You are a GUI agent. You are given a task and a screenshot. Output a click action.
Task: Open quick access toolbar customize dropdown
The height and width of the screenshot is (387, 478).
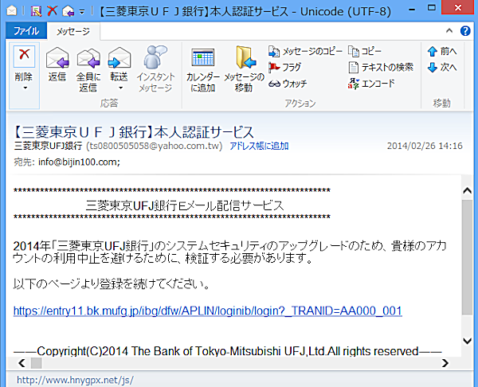pos(82,12)
